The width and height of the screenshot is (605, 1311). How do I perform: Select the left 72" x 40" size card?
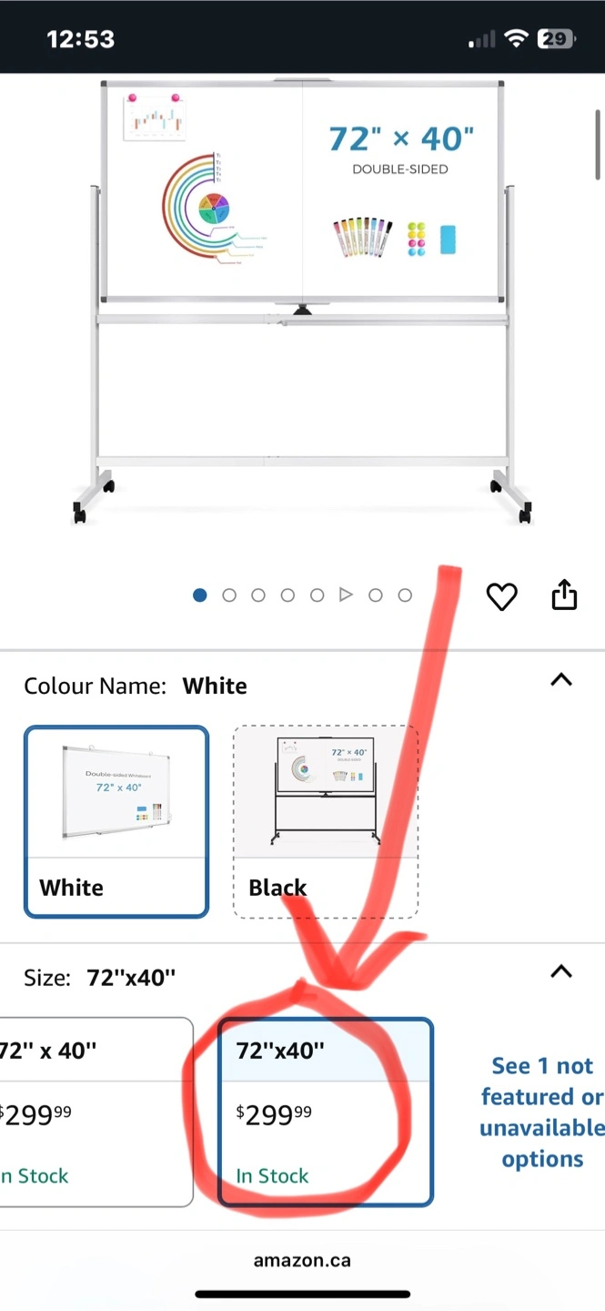coord(96,1112)
